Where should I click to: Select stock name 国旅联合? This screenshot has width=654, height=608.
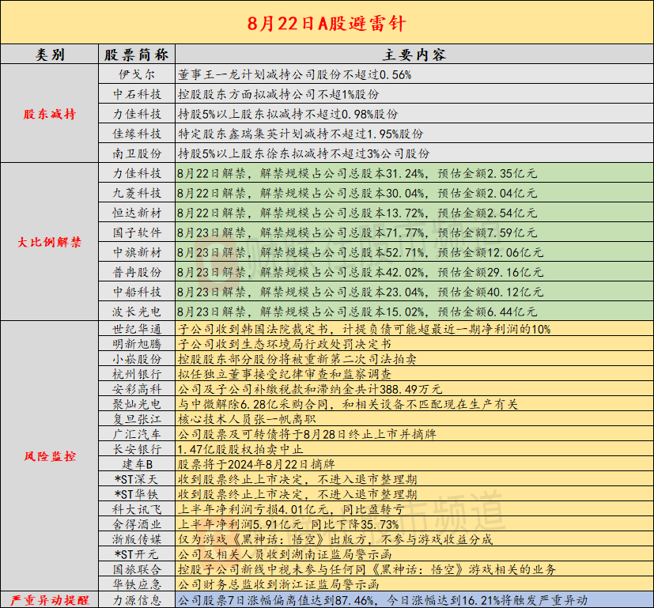[137, 569]
